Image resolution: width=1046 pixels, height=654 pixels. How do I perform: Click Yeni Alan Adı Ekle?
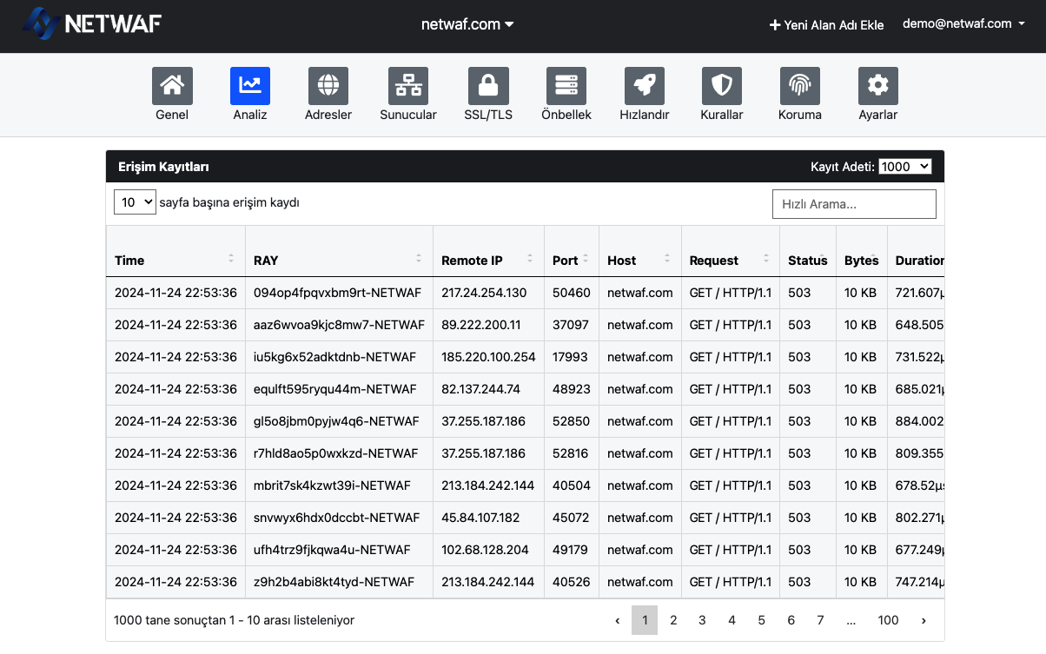tap(826, 25)
